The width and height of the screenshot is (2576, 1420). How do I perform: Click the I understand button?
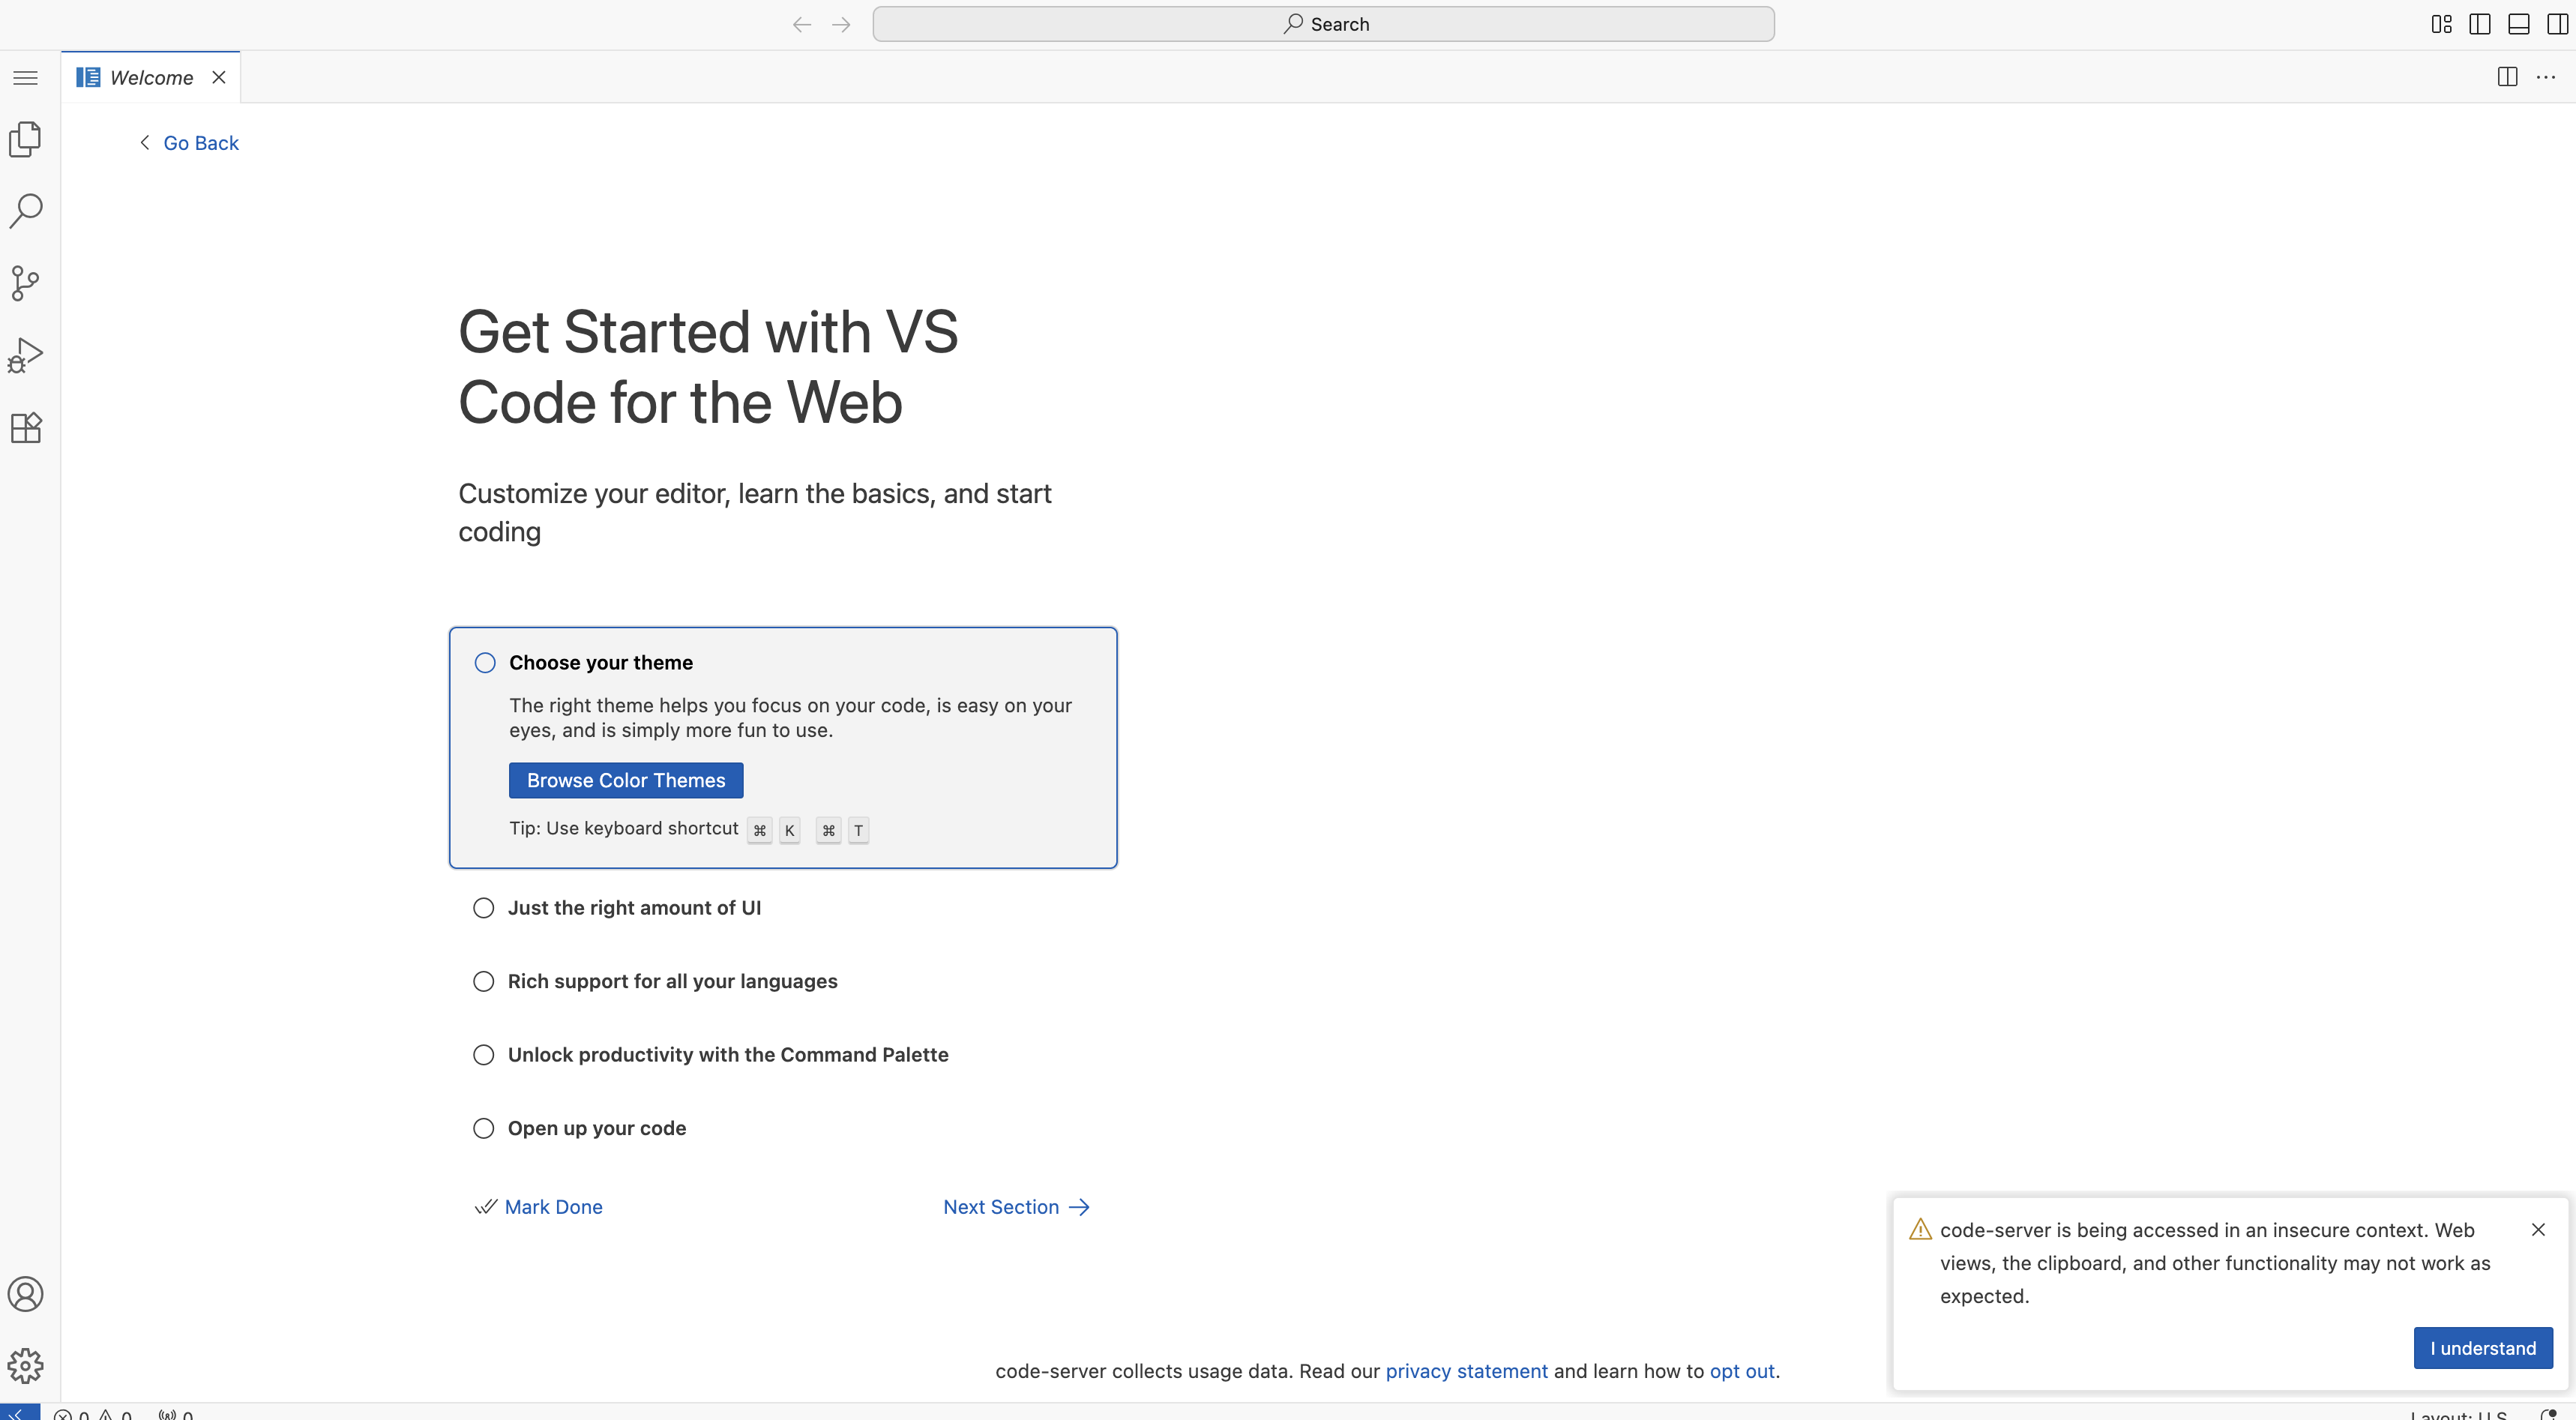click(x=2483, y=1348)
